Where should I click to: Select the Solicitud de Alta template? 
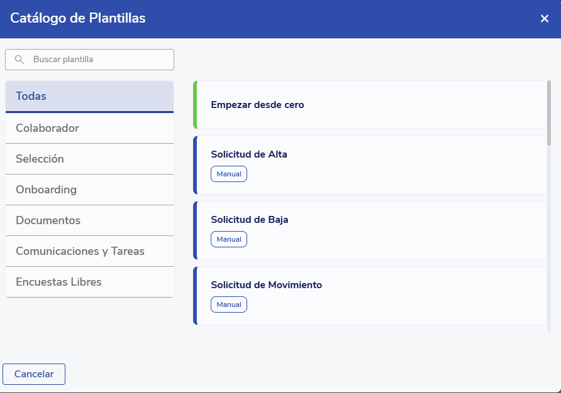(x=370, y=154)
